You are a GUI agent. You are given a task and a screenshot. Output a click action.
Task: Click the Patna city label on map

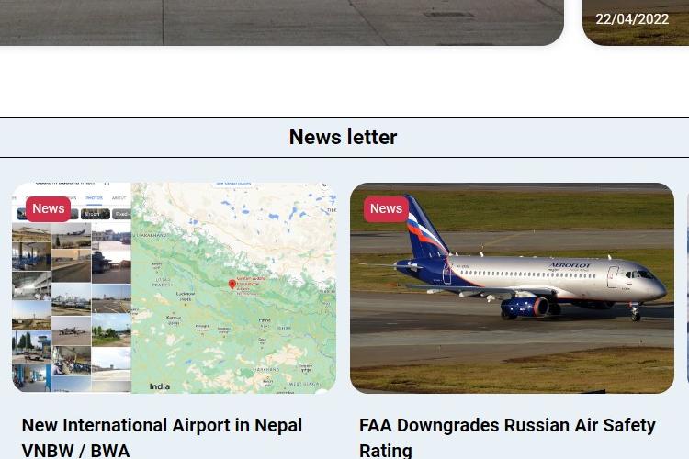(265, 320)
